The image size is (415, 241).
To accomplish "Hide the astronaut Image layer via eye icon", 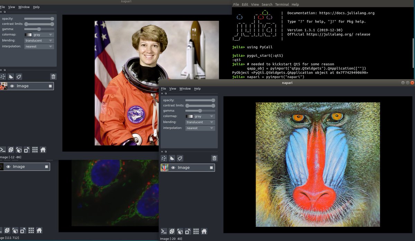I will [x=12, y=86].
